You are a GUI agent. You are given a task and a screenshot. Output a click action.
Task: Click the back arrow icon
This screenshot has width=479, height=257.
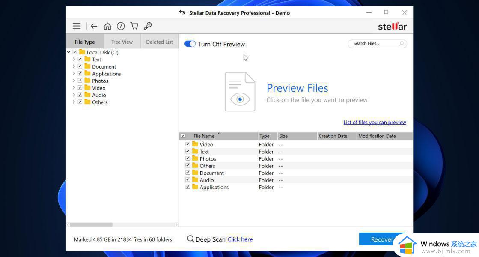94,26
